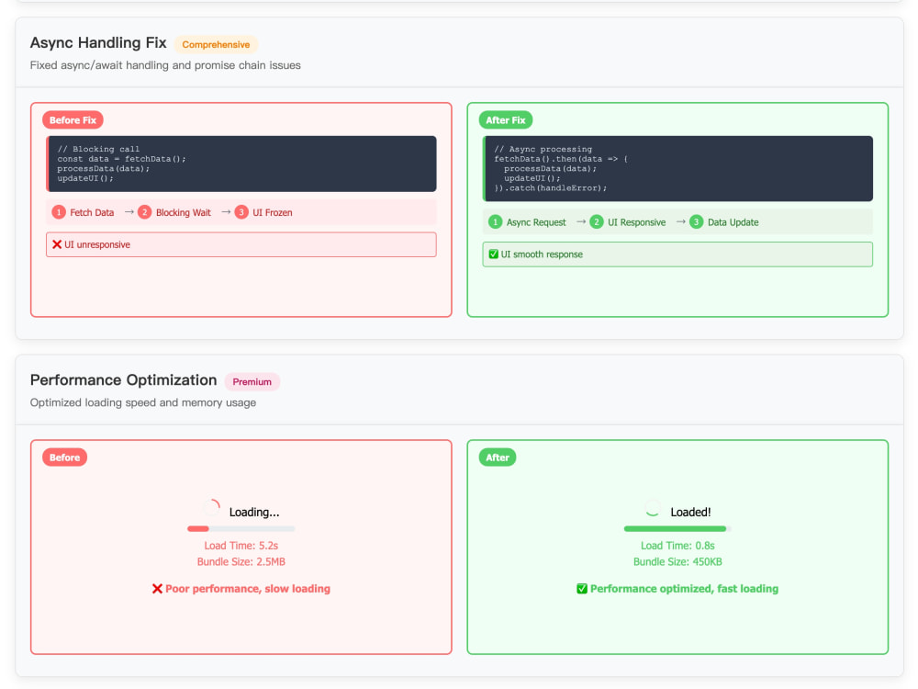Click arrow between UI Responsive and Data Update
The height and width of the screenshot is (689, 918).
coord(681,222)
